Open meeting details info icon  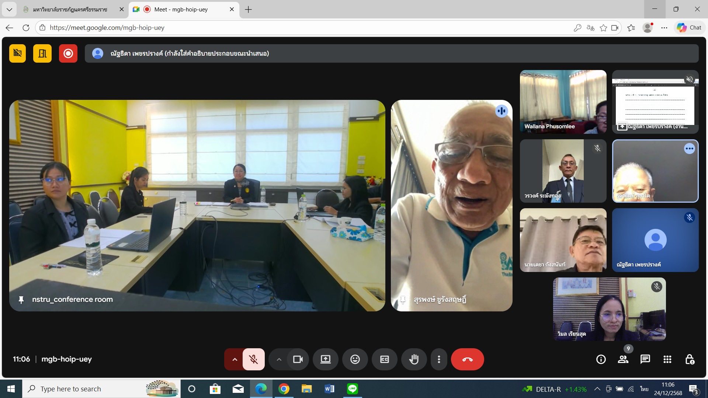601,359
